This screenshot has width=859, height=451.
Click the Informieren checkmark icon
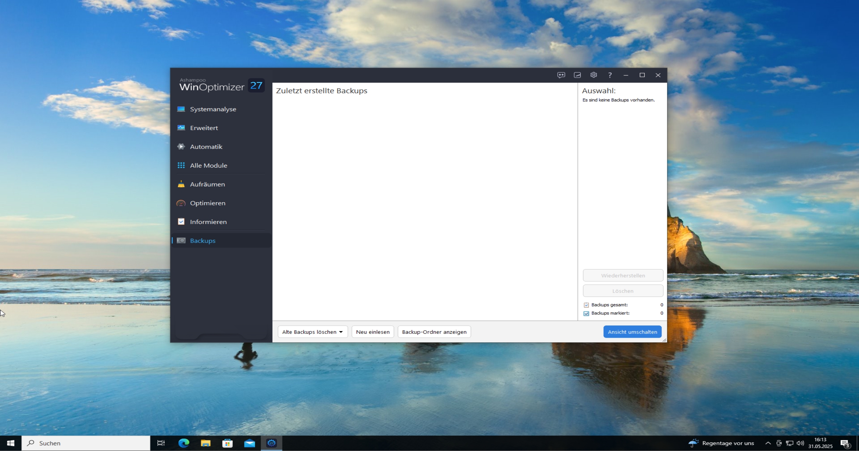coord(181,221)
